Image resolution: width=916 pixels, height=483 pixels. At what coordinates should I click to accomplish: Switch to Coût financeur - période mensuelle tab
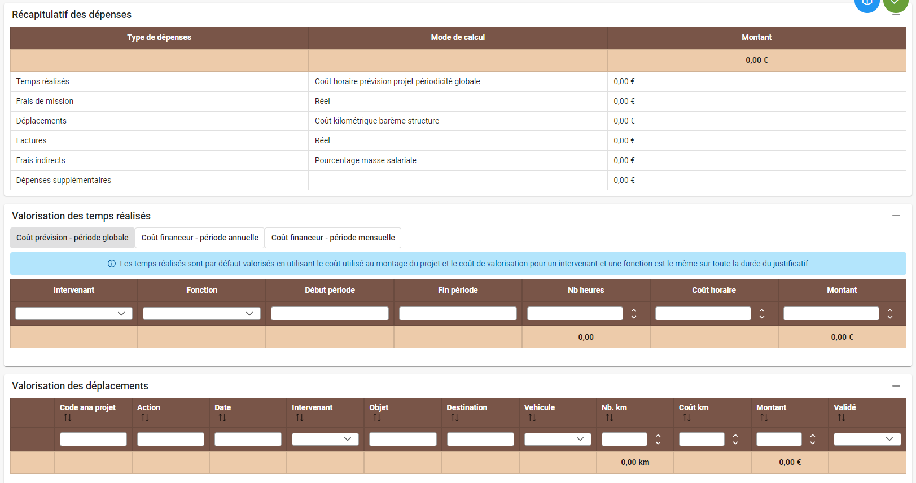[333, 238]
